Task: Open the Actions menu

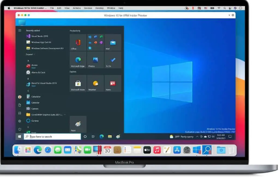Action: point(77,8)
